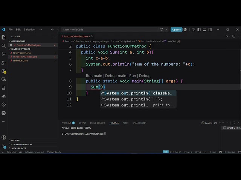Image resolution: width=241 pixels, height=180 pixels.
Task: Click the Debug main code lens
Action: [116, 76]
